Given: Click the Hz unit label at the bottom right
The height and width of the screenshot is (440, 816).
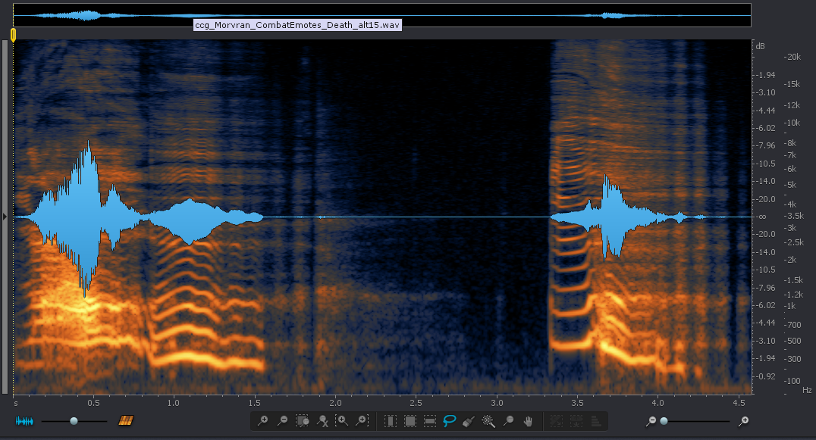Looking at the screenshot, I should coord(807,390).
